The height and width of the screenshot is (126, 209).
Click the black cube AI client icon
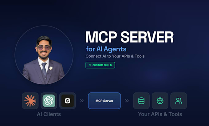pos(67,101)
